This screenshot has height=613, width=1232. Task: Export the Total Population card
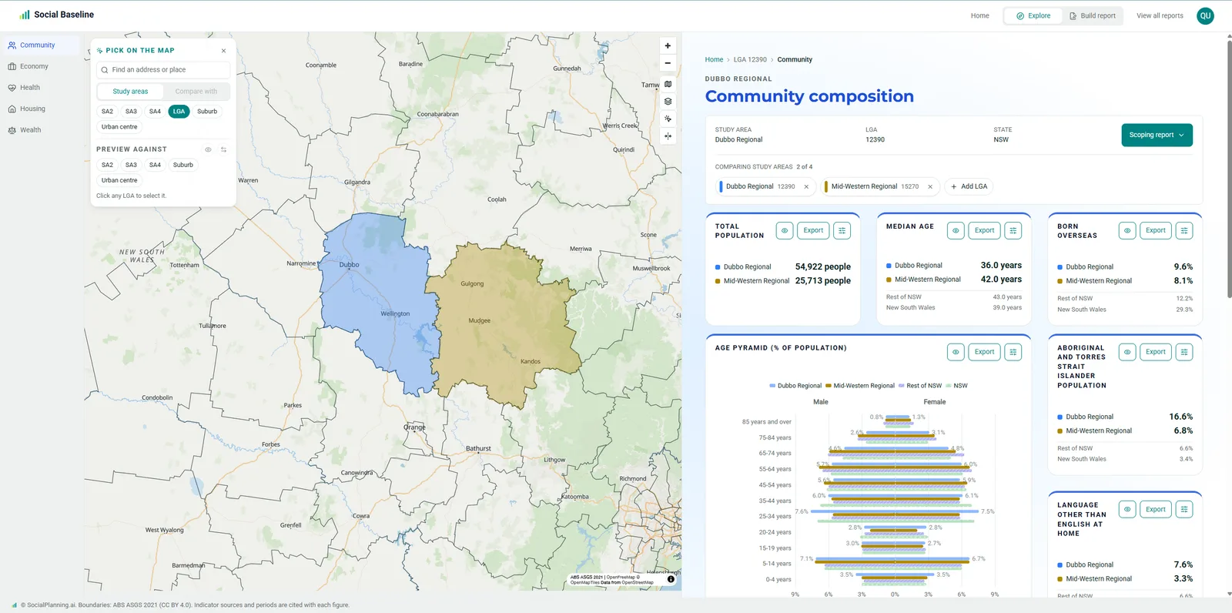click(x=813, y=230)
